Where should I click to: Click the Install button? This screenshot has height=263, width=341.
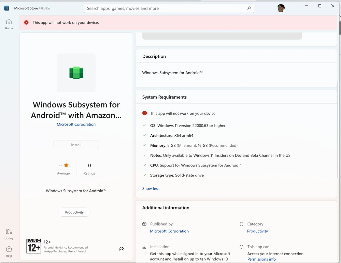[x=76, y=145]
